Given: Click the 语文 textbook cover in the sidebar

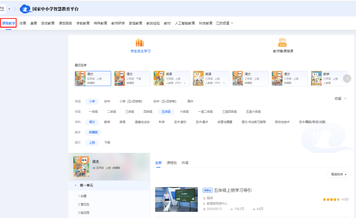Looking at the screenshot, I should click(81, 166).
